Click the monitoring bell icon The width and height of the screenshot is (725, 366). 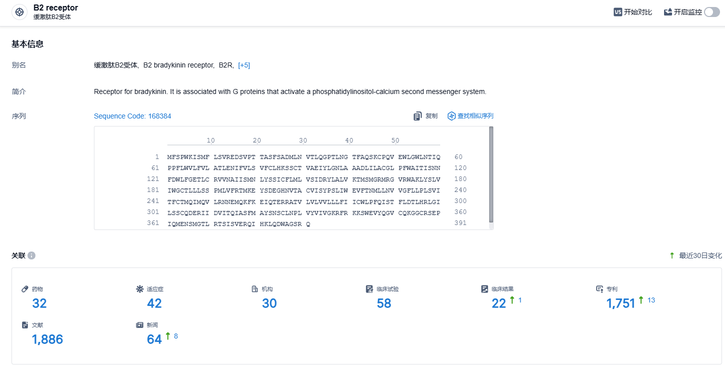[x=668, y=12]
